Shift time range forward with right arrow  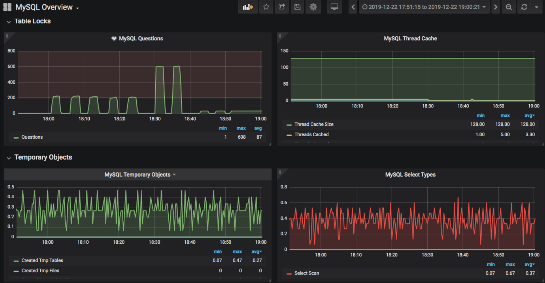click(496, 7)
